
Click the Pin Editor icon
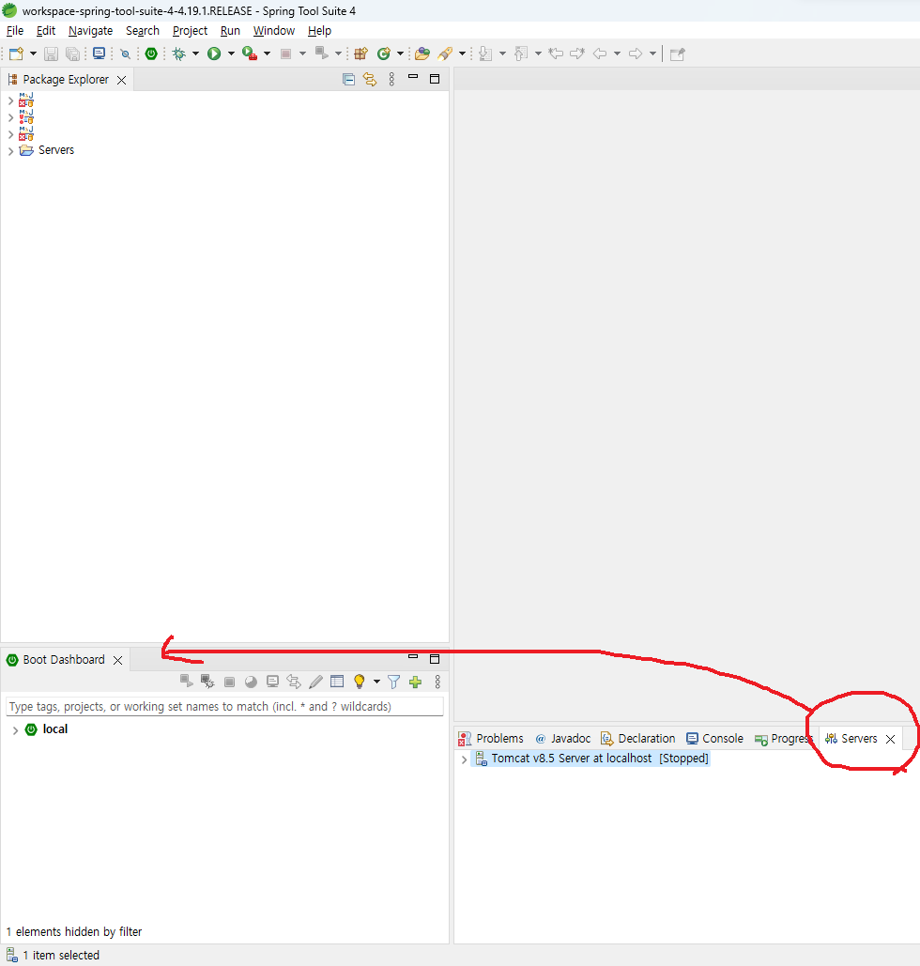pyautogui.click(x=677, y=54)
